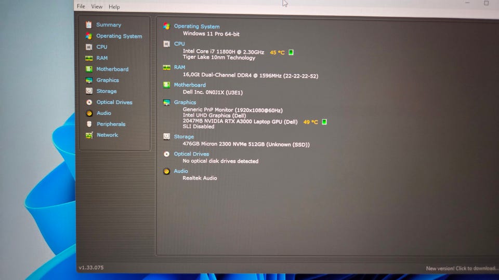Click green GPU temperature indicator beside 49 °C
Image resolution: width=499 pixels, height=280 pixels.
(324, 121)
